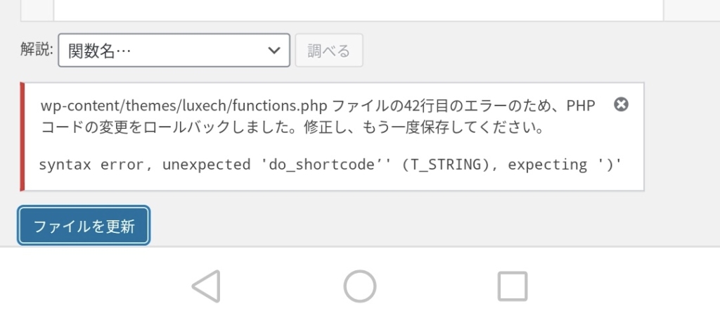The image size is (720, 323).
Task: Tap the Android home circle icon
Action: pyautogui.click(x=360, y=286)
